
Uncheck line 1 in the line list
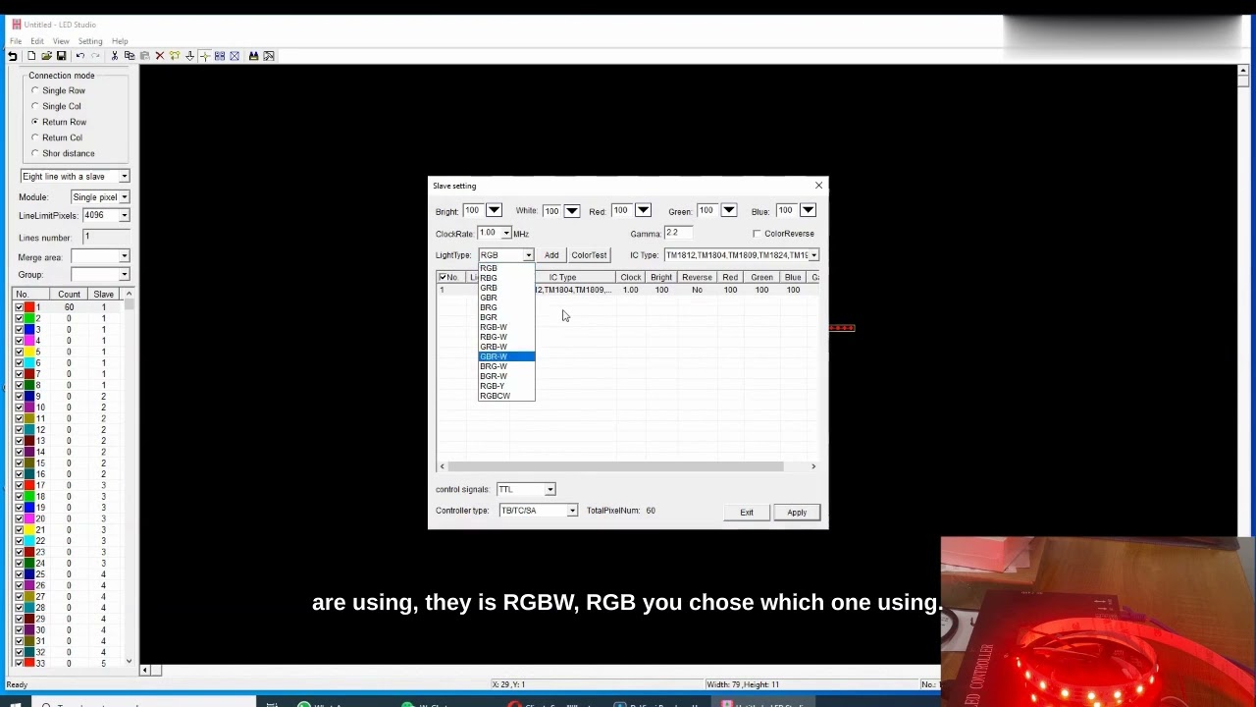point(19,307)
